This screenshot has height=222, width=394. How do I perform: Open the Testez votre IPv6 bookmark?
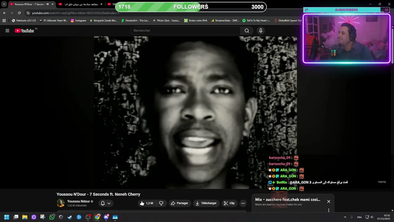[x=196, y=21]
